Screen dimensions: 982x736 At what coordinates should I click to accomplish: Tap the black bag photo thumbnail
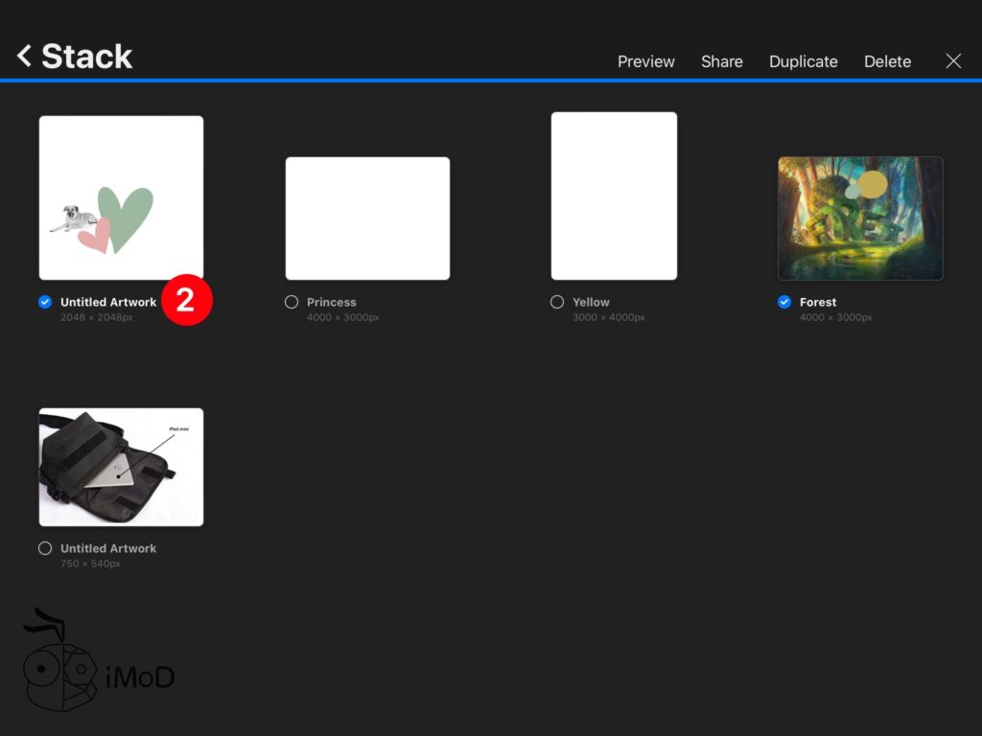[121, 467]
